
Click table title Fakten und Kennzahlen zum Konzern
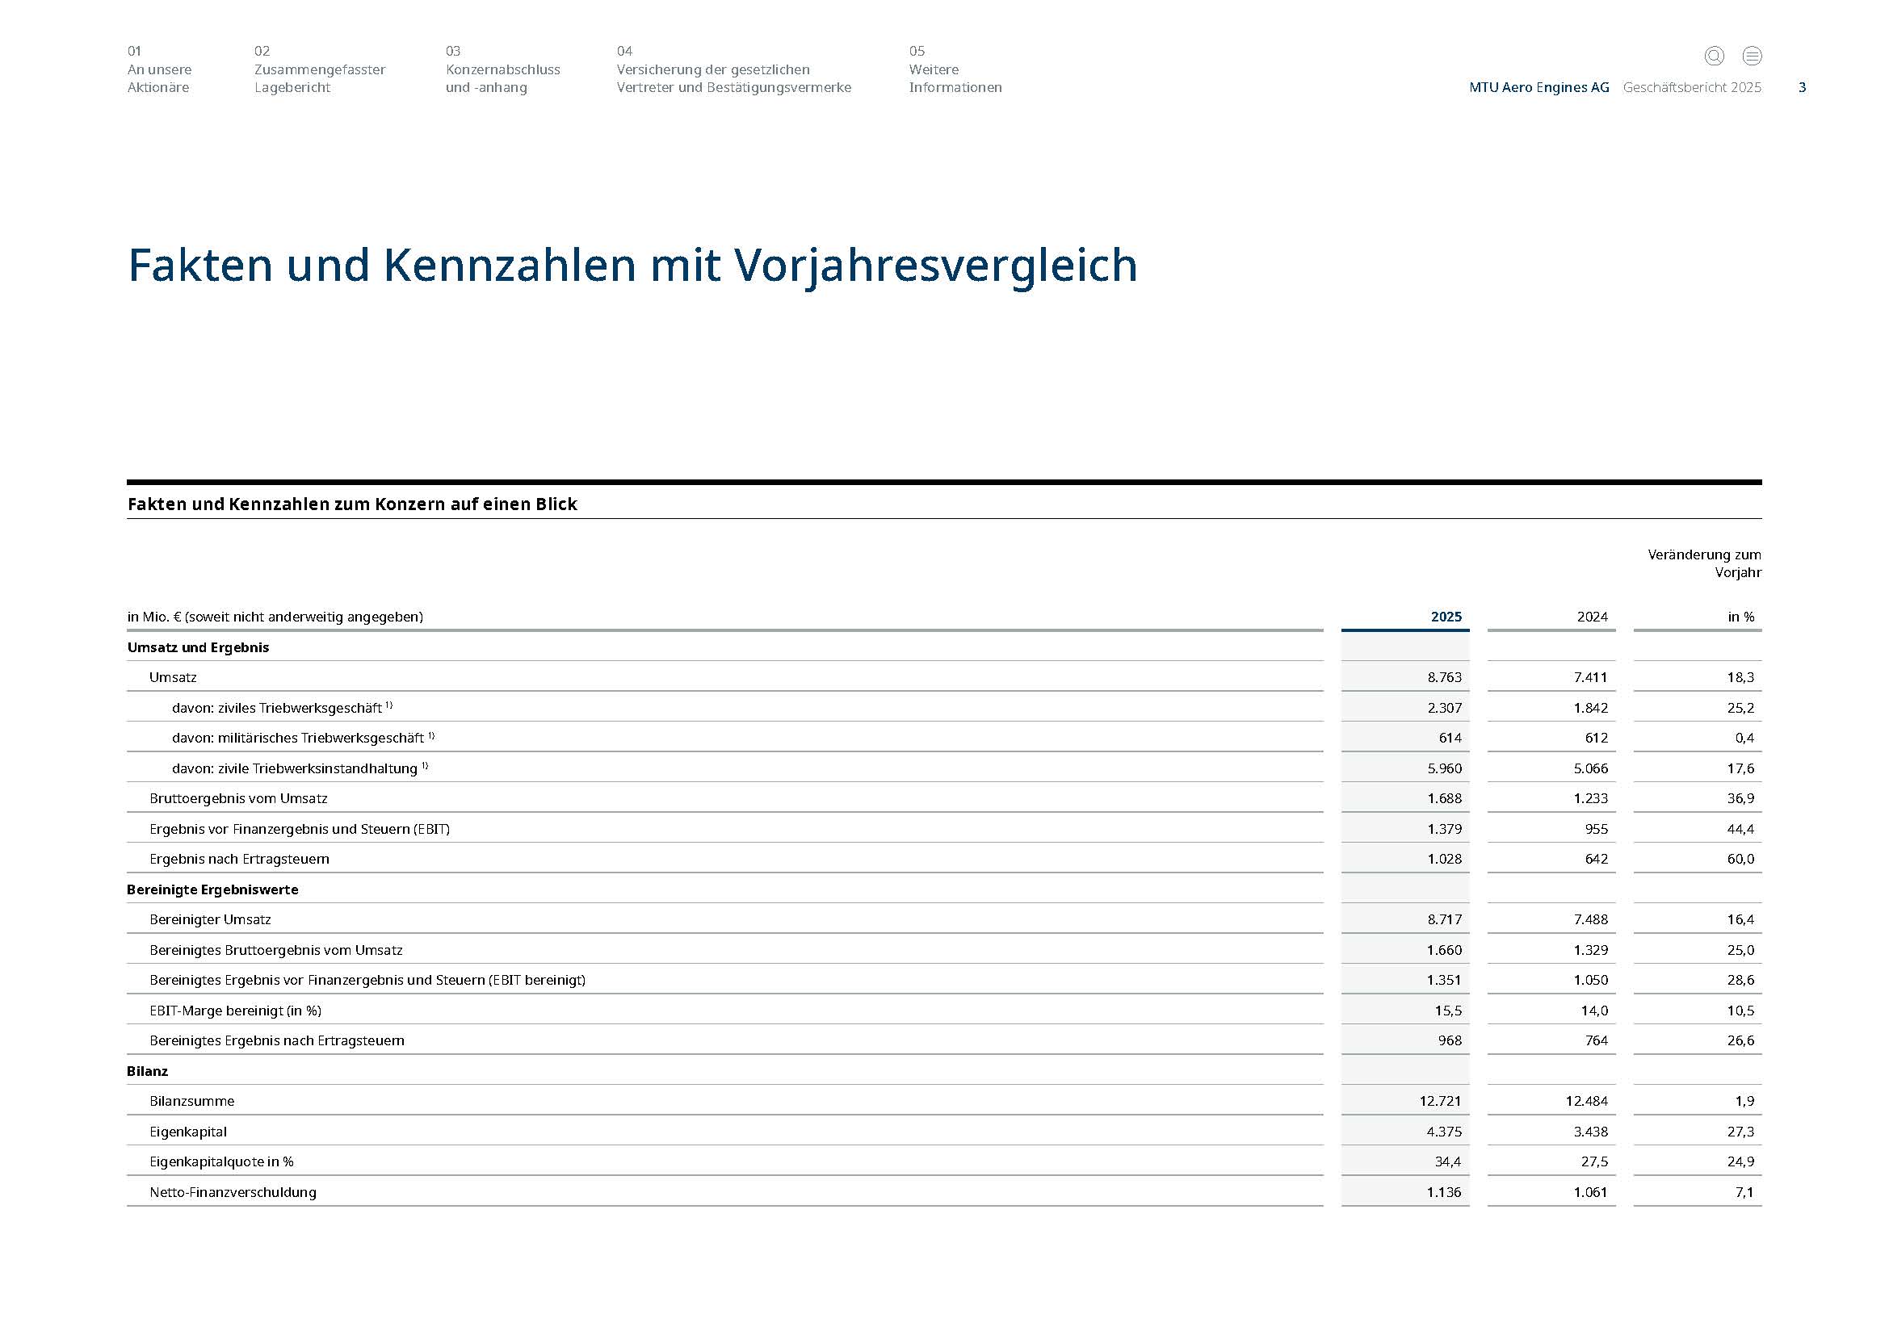pos(352,504)
